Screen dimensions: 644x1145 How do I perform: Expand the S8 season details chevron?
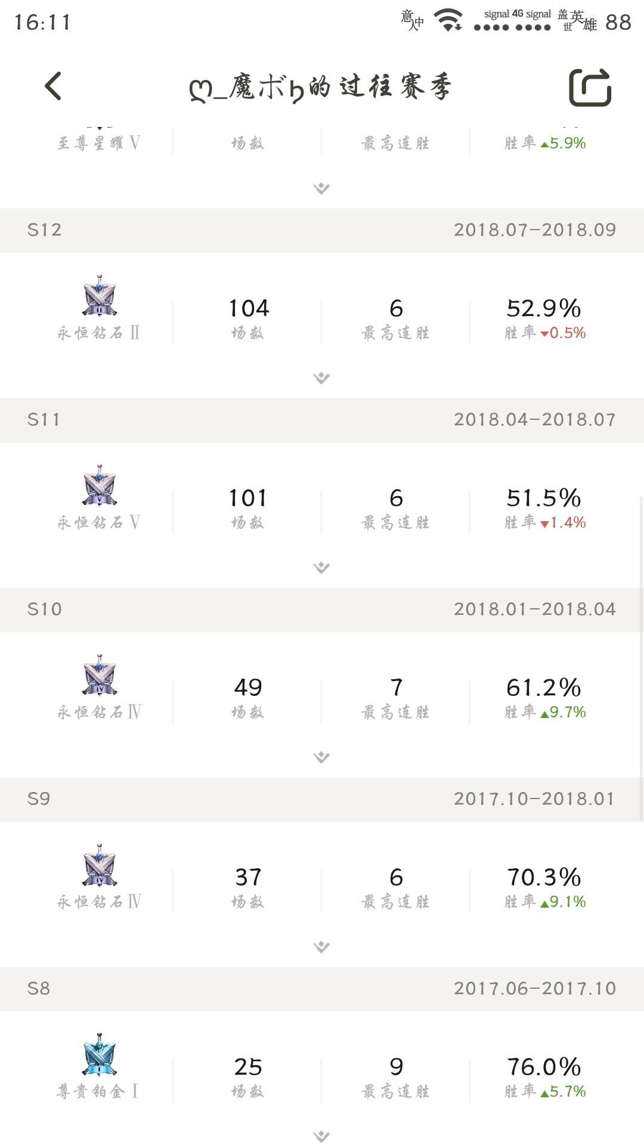coord(321,1136)
